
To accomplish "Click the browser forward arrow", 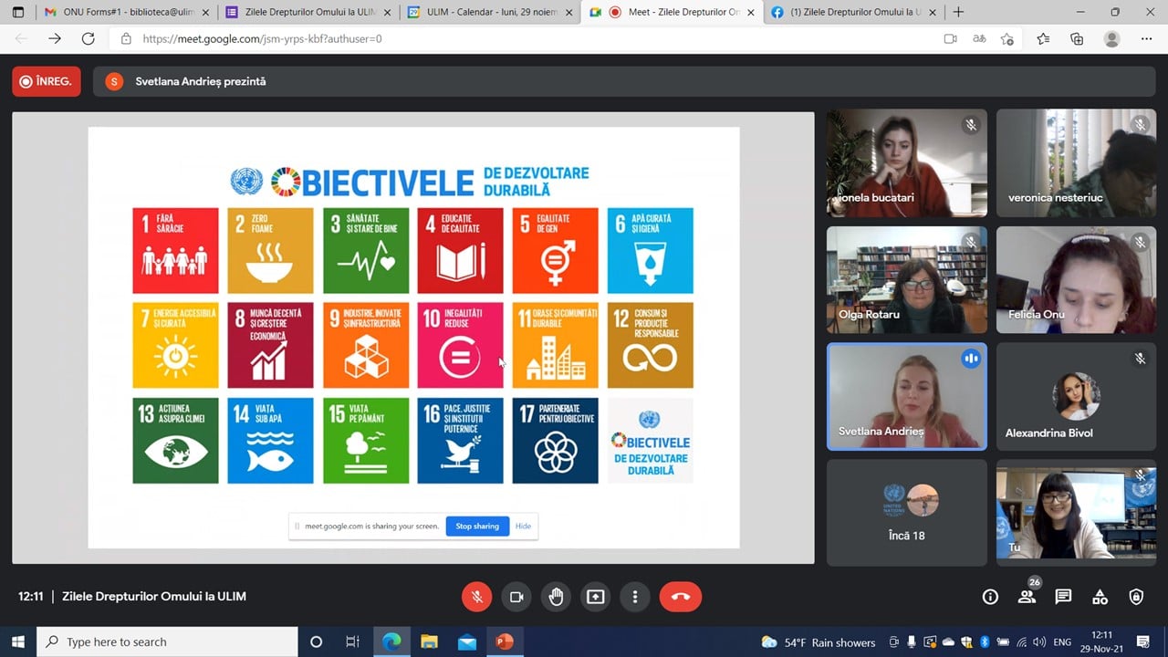I will [x=55, y=39].
